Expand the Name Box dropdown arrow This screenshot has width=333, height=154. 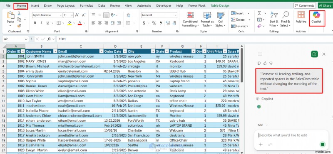click(26, 39)
